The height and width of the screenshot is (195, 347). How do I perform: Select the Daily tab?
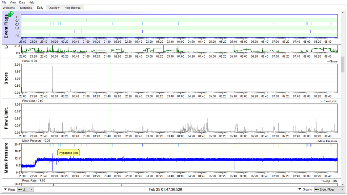(40, 8)
